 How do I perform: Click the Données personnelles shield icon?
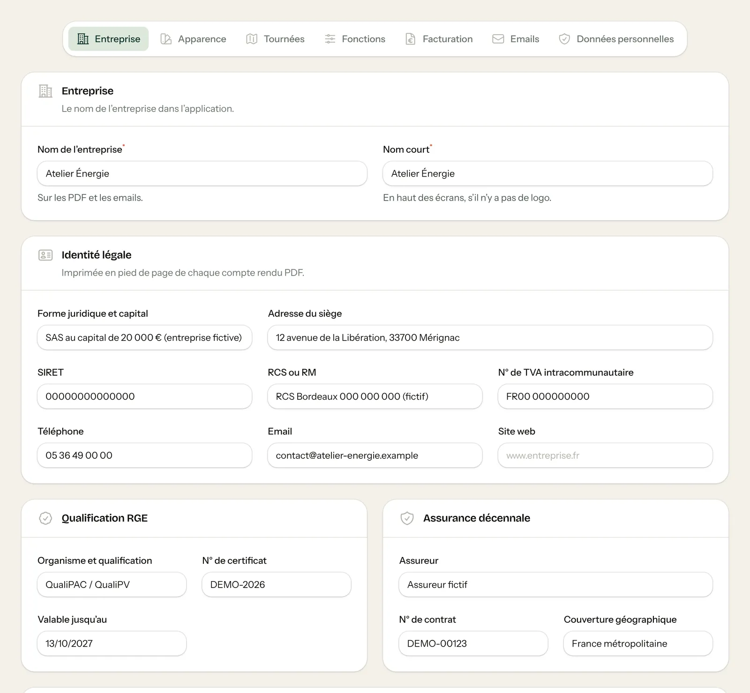pos(564,39)
